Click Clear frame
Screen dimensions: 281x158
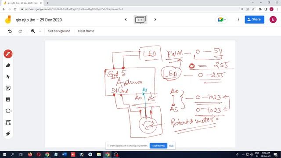coord(86,31)
